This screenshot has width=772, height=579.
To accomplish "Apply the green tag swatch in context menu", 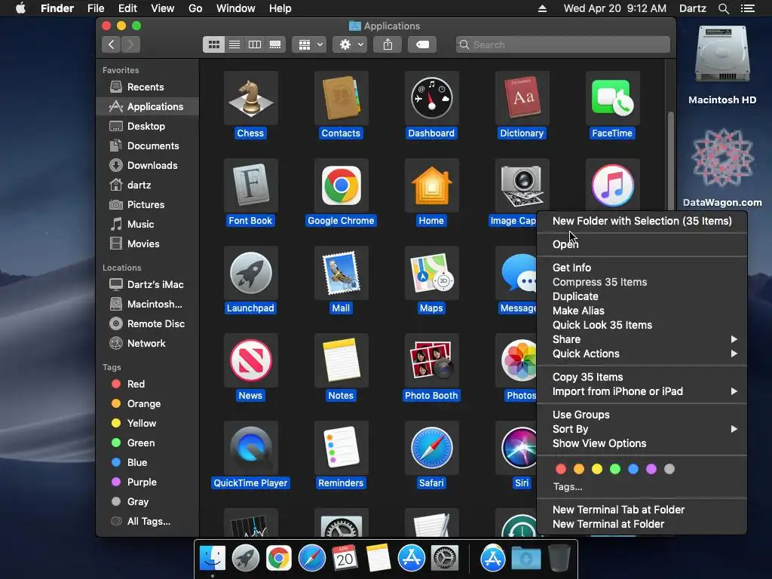I will point(615,469).
